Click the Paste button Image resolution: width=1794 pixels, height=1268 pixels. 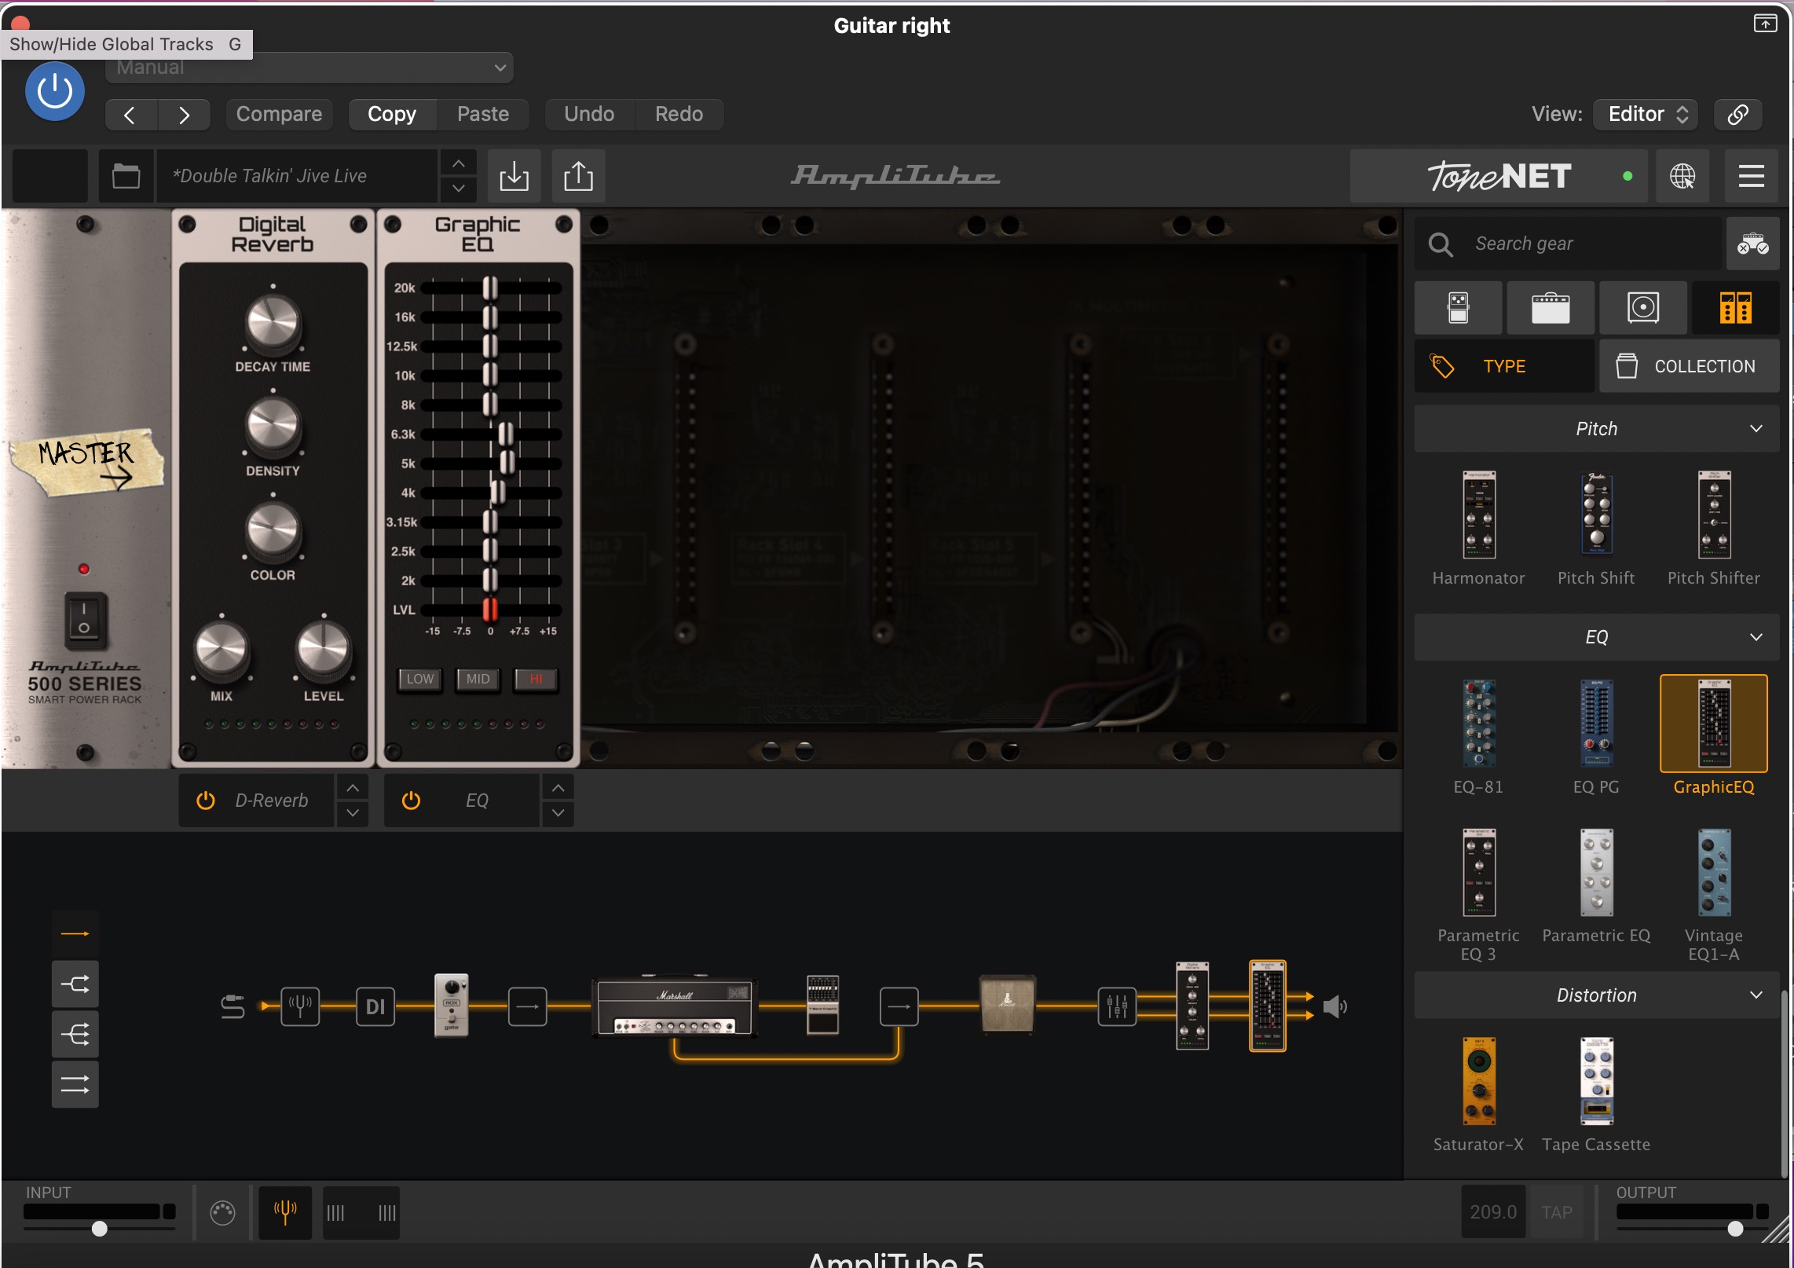coord(483,115)
